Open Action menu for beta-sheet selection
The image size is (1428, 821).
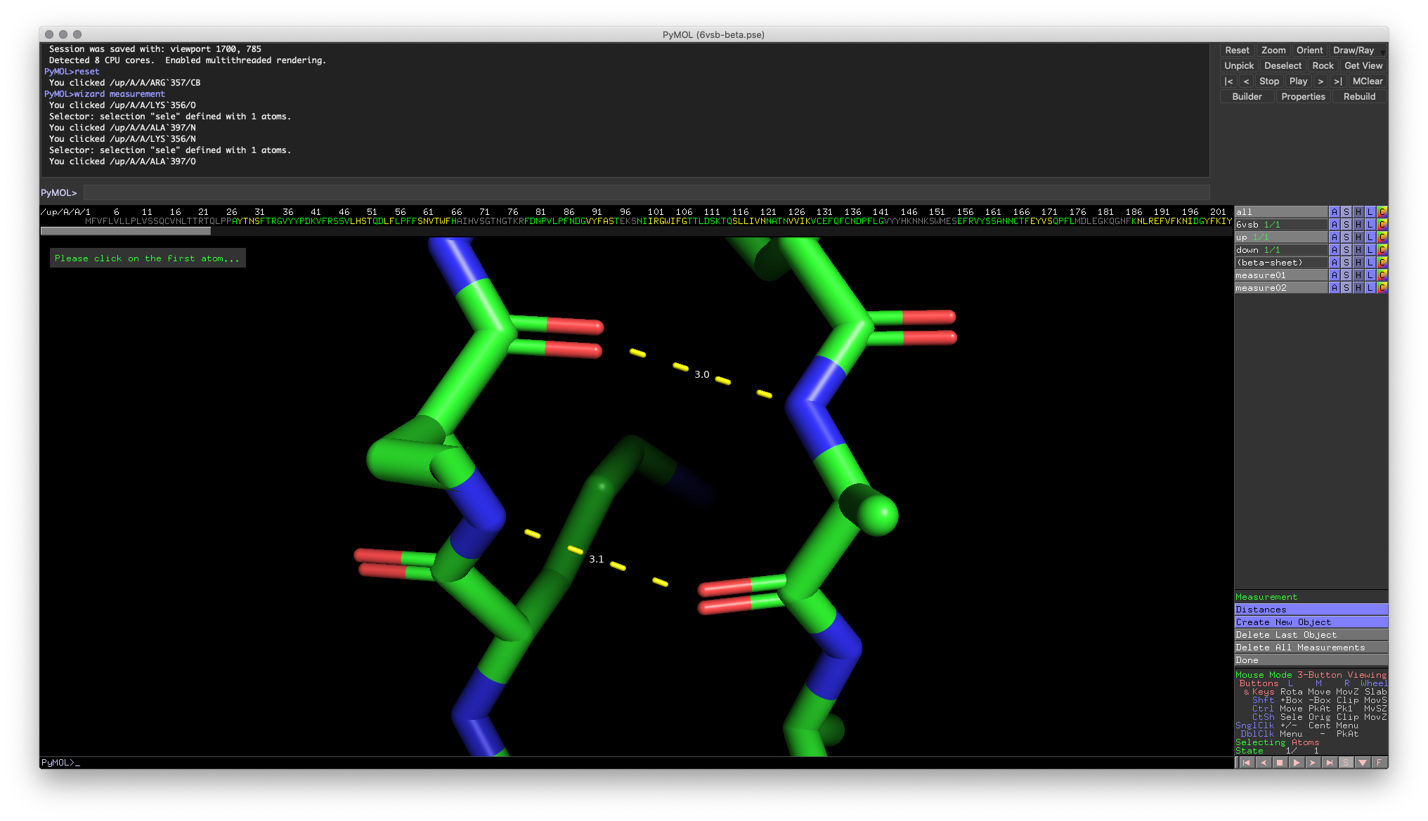pyautogui.click(x=1334, y=263)
